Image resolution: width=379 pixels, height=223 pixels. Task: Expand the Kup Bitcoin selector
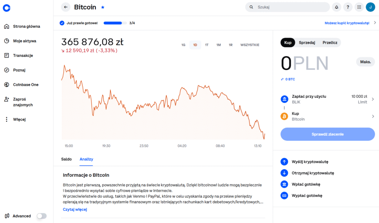click(x=373, y=116)
